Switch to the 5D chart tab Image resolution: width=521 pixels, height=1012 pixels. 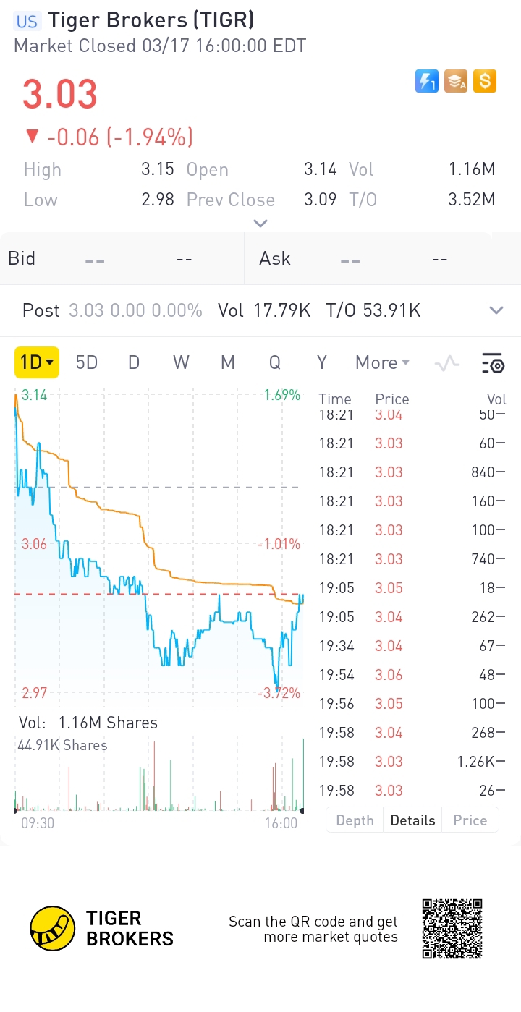[87, 362]
